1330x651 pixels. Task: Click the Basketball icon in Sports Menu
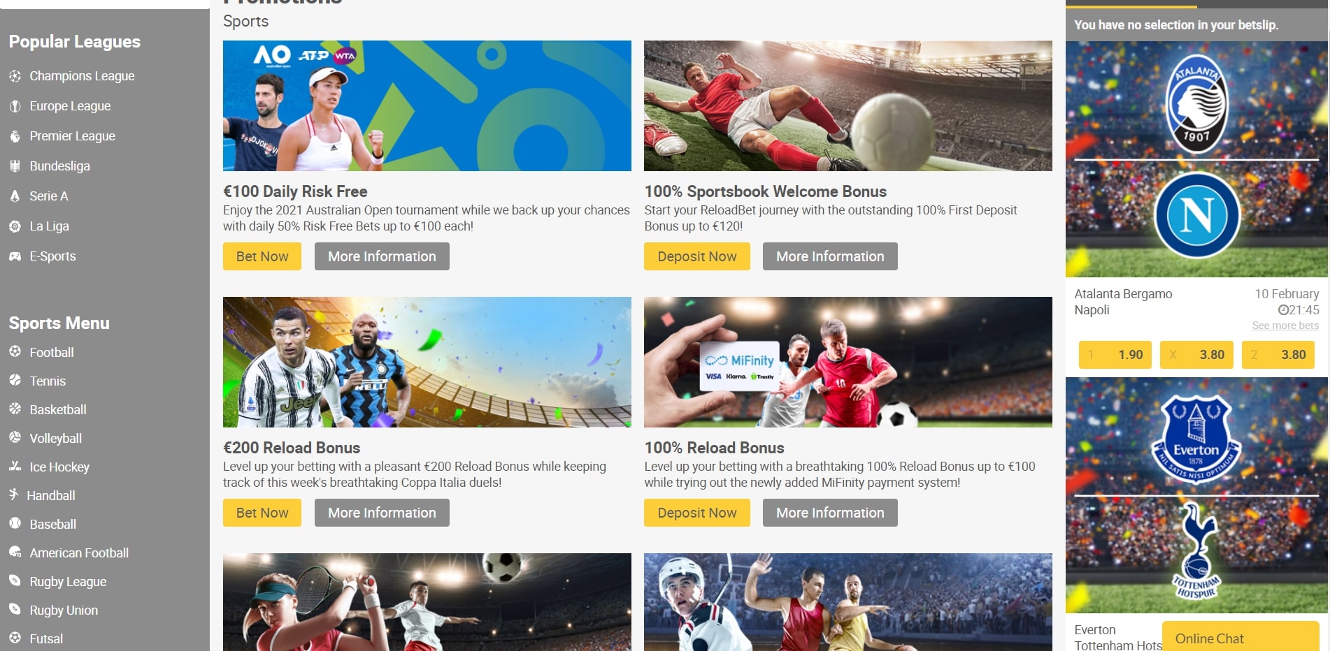click(15, 409)
